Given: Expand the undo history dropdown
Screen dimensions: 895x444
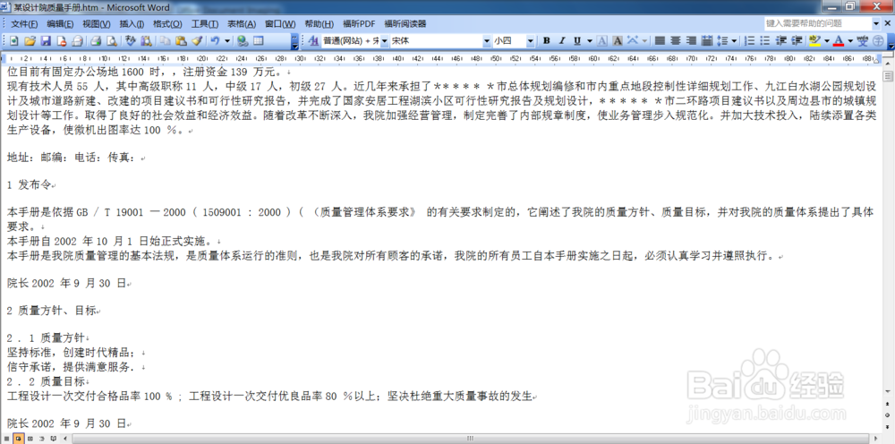Looking at the screenshot, I should point(227,40).
